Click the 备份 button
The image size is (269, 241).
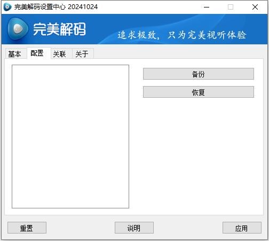[199, 74]
